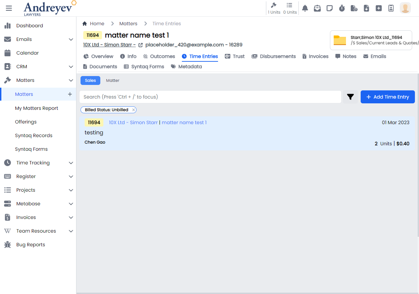
Task: Expand the Invoices sidebar section
Action: [71, 217]
